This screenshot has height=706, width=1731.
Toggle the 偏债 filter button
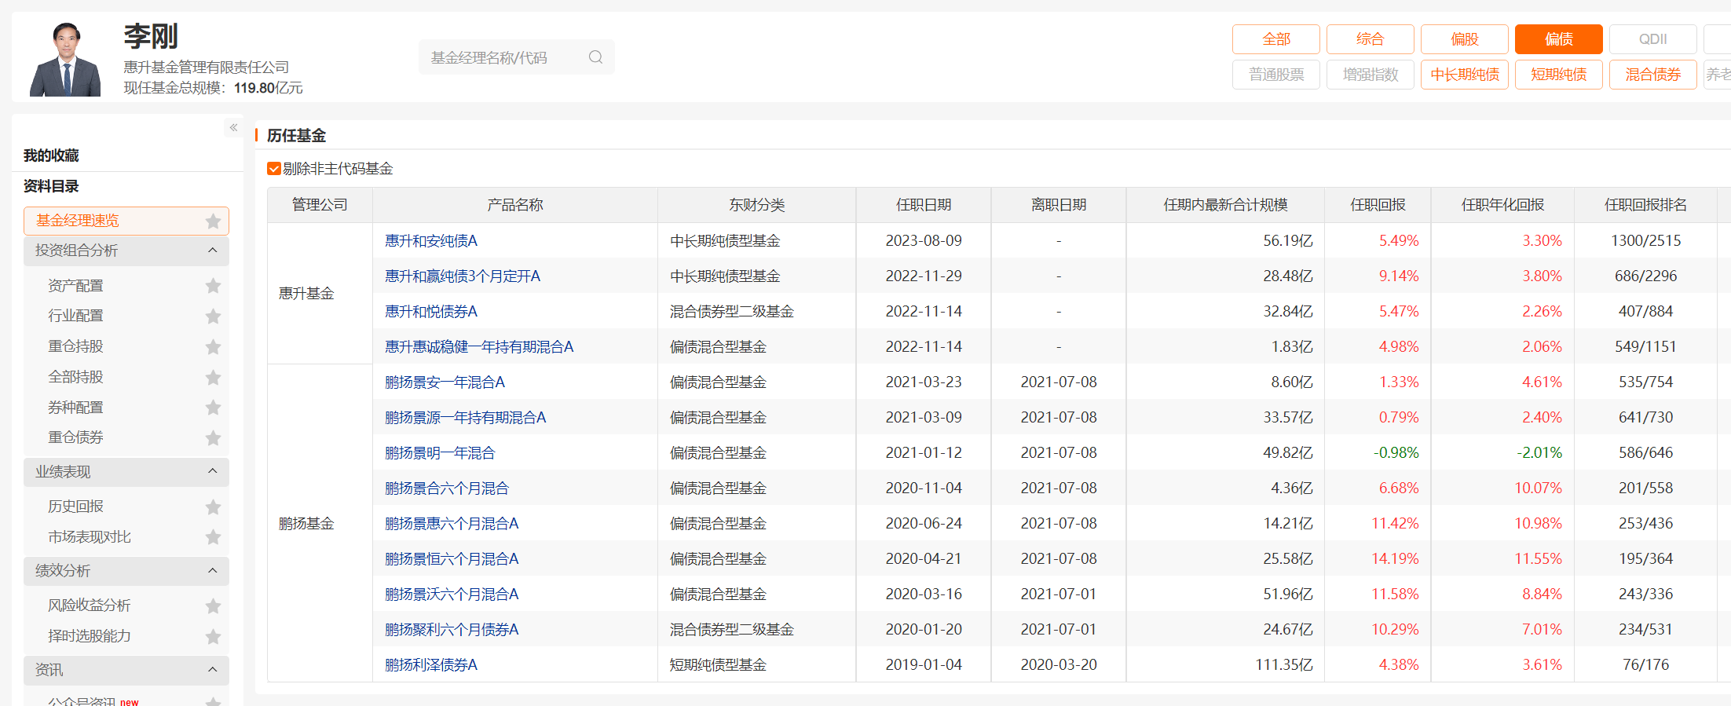click(x=1558, y=39)
